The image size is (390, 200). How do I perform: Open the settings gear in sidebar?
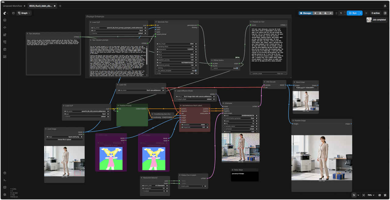(5, 195)
